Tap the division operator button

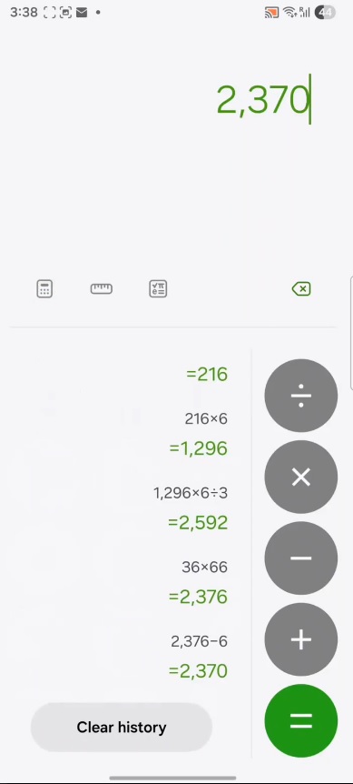(300, 396)
